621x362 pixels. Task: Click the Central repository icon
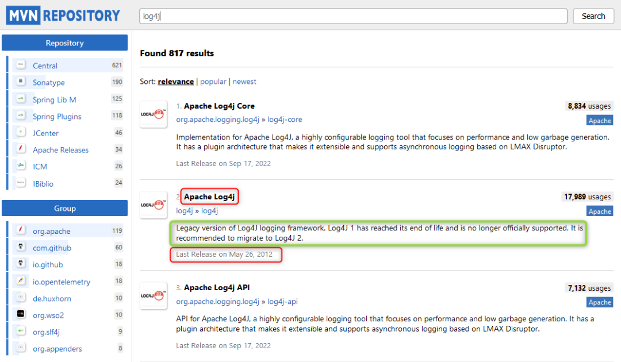pyautogui.click(x=21, y=65)
